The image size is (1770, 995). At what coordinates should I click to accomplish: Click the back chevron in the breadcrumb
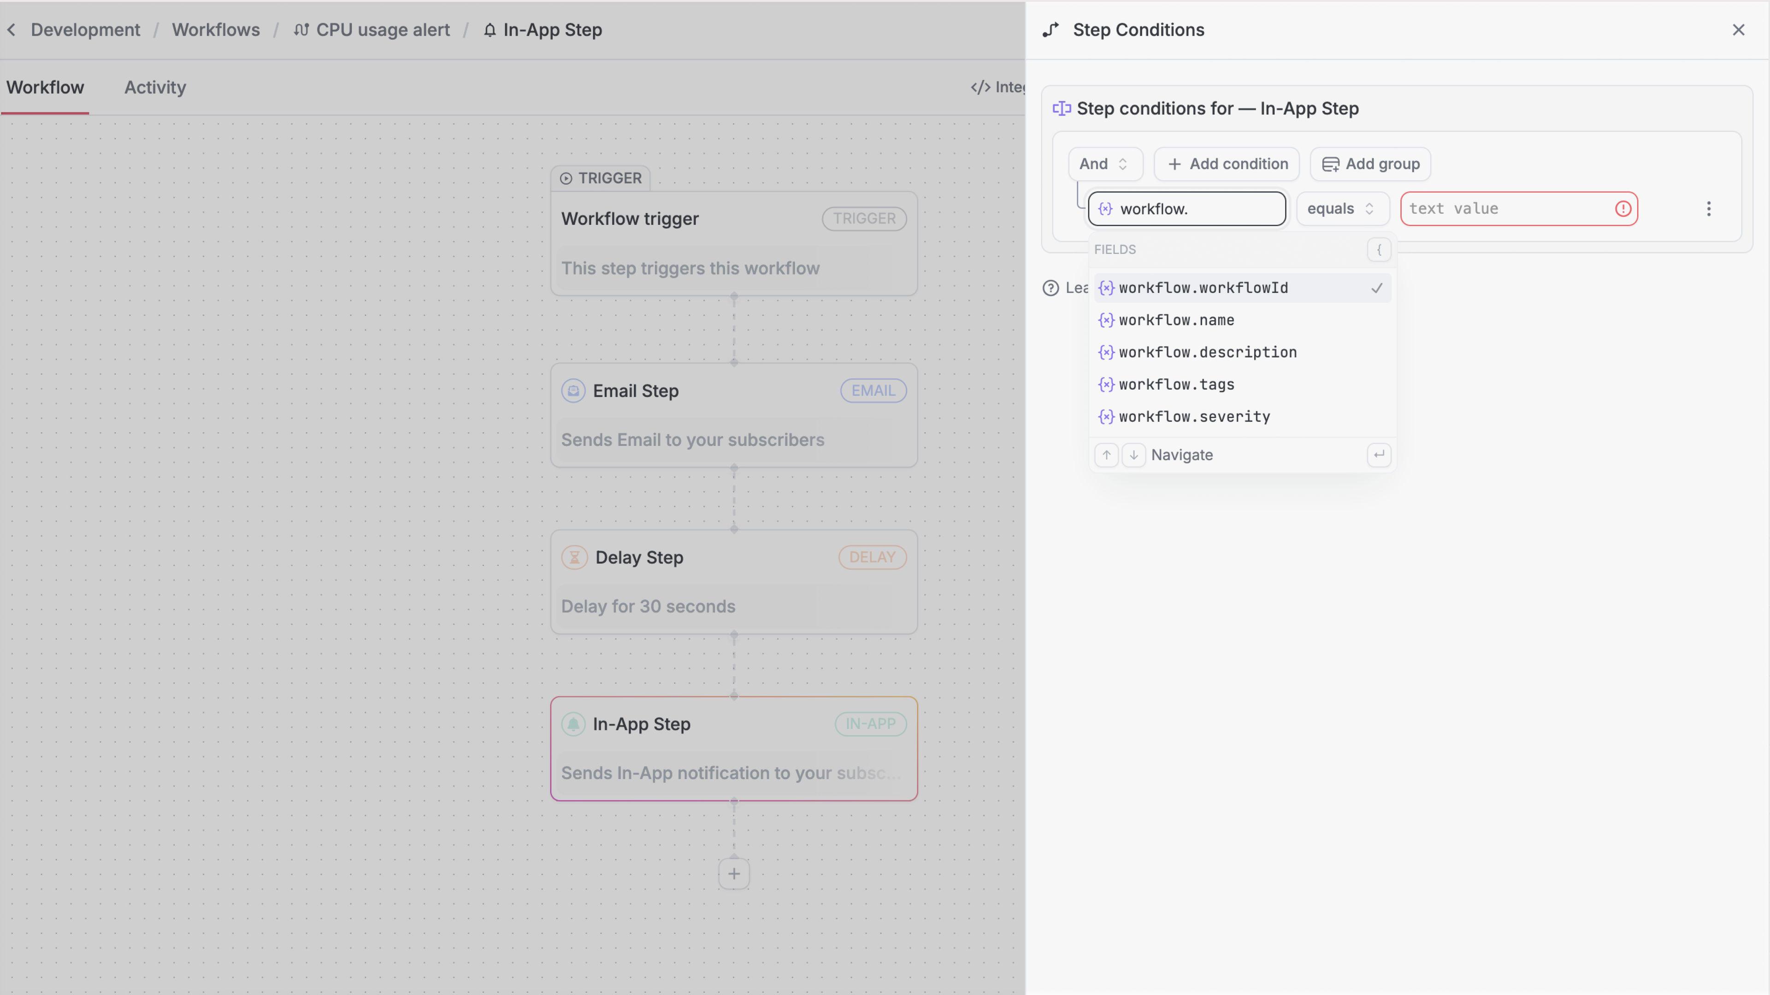point(11,29)
